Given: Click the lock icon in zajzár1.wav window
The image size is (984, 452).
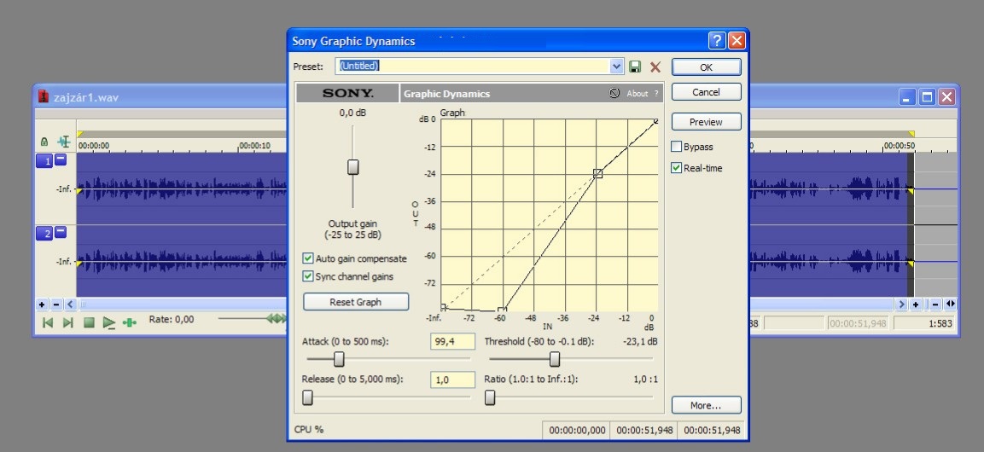Looking at the screenshot, I should point(44,142).
